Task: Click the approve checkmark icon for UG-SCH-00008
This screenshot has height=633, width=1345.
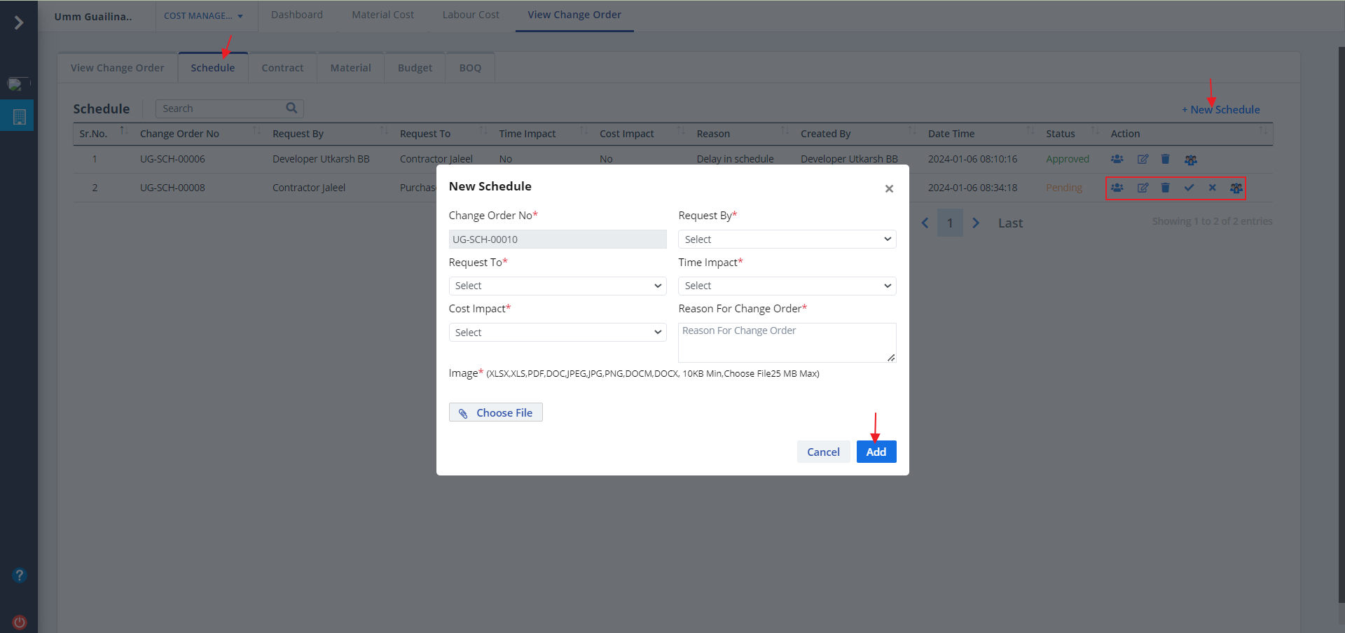Action: [1189, 188]
